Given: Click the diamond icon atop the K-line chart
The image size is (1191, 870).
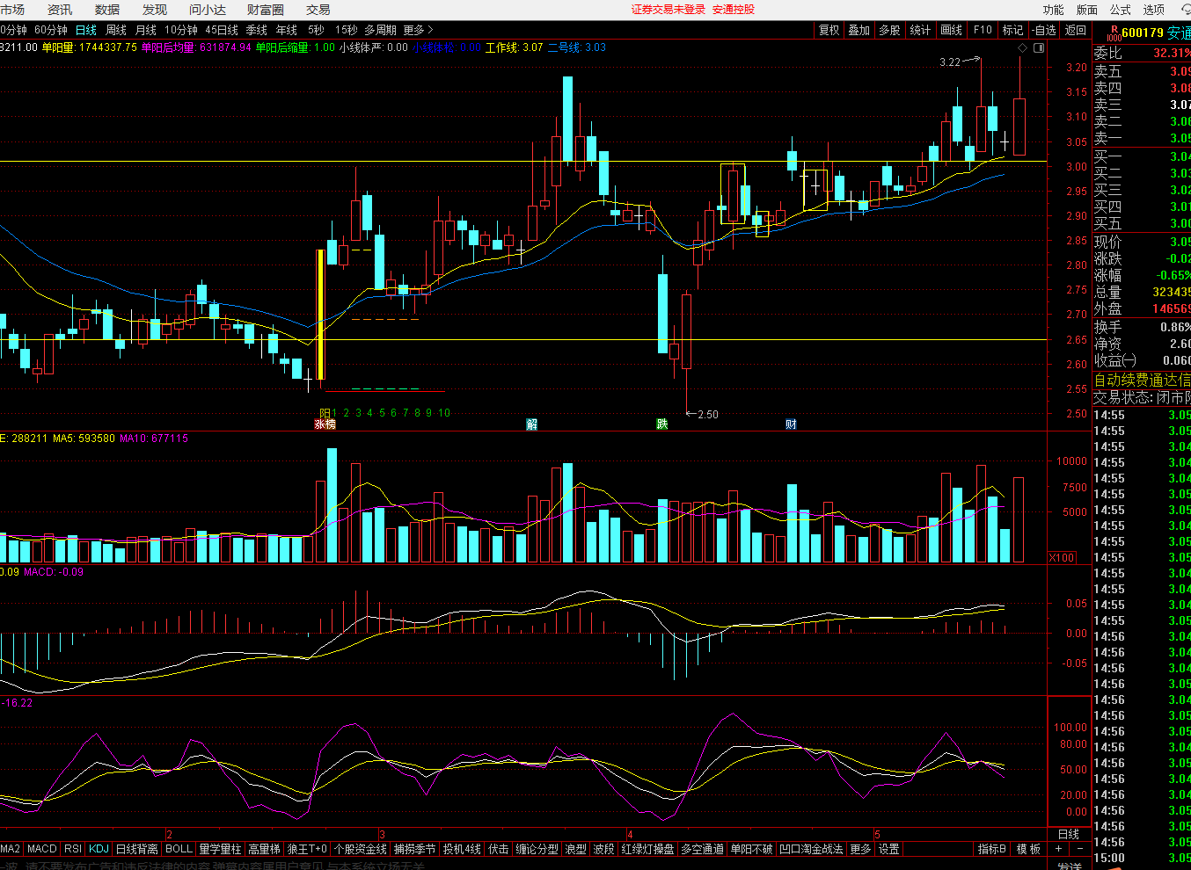Looking at the screenshot, I should (1022, 47).
